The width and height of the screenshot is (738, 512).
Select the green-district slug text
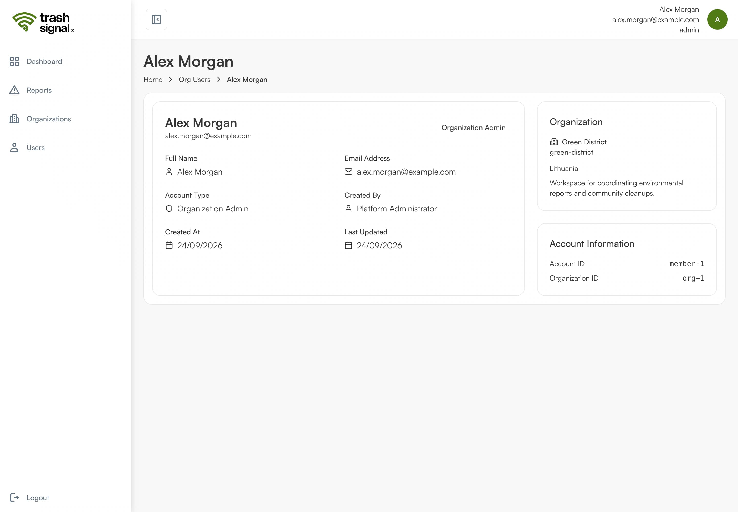[x=571, y=152]
